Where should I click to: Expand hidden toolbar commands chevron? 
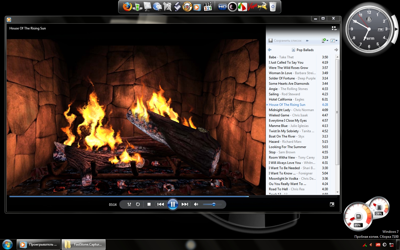point(307,41)
